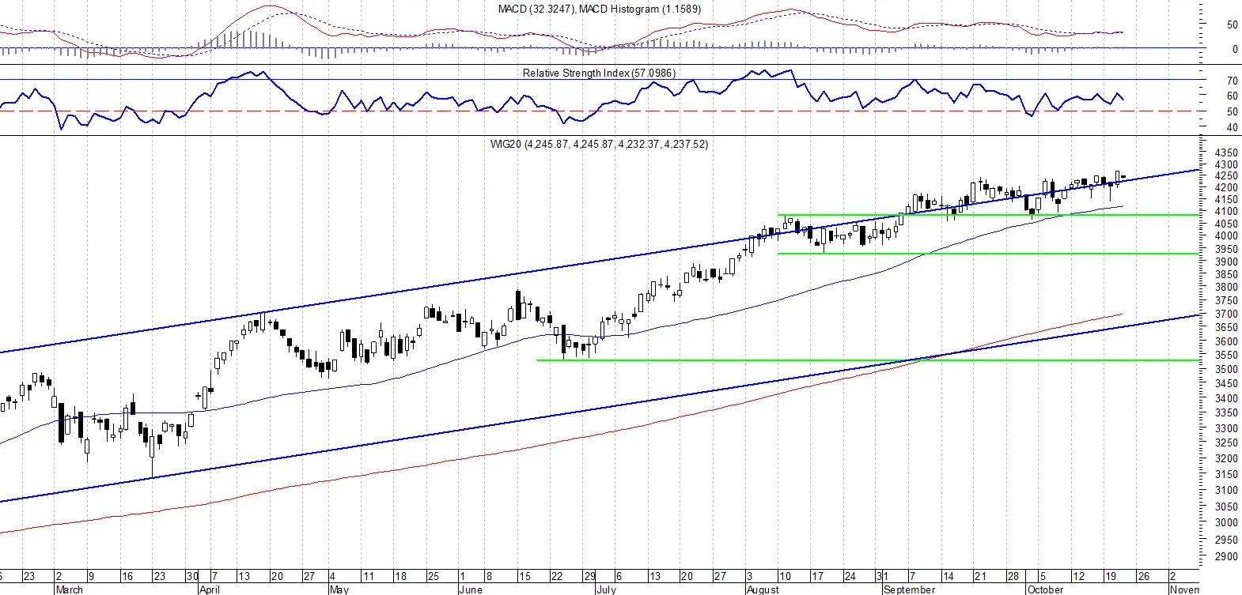
Task: Select the June month label
Action: tap(470, 589)
